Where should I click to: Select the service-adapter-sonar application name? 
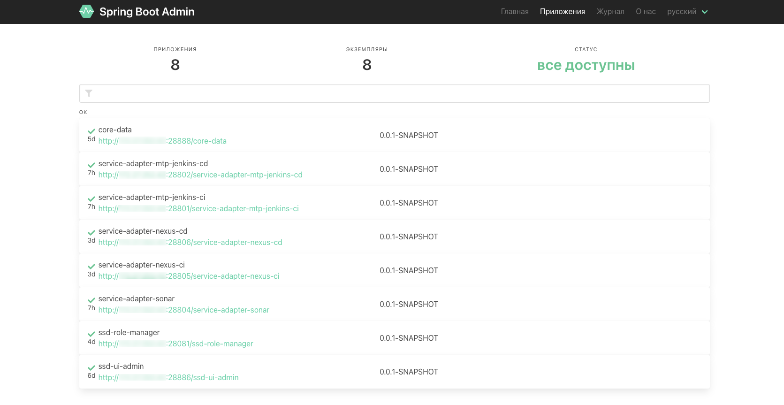[x=136, y=298]
